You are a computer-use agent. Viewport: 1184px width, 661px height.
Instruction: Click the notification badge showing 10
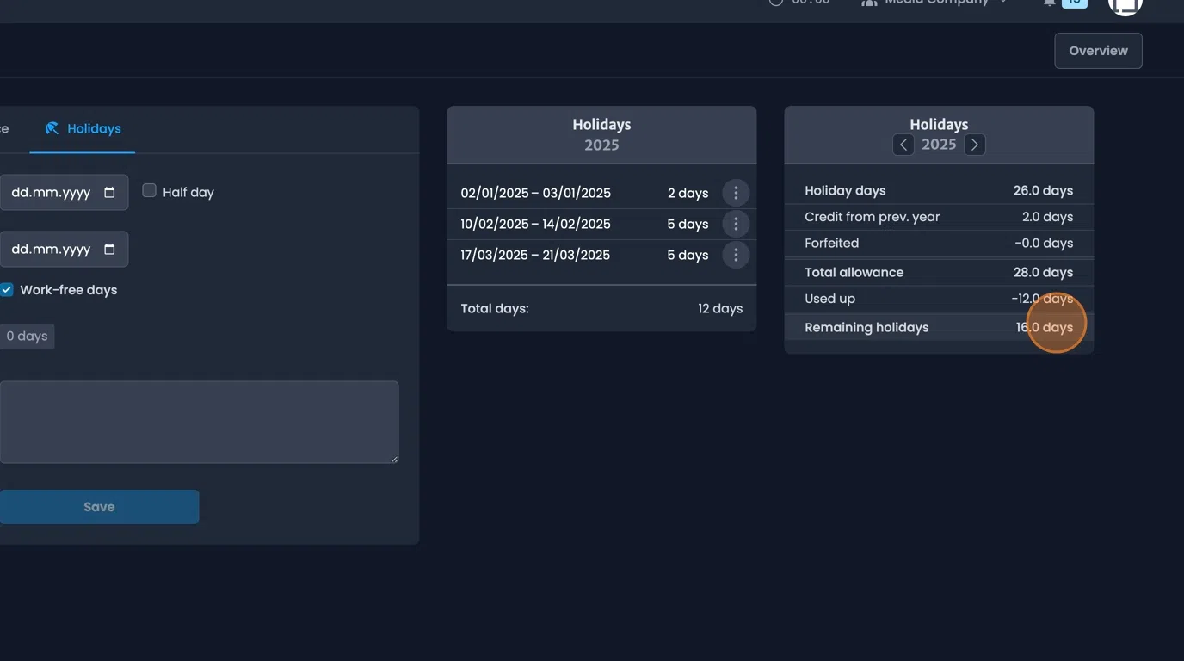(1073, 2)
